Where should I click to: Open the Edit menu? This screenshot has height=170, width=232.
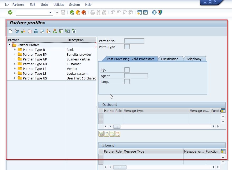click(x=32, y=4)
